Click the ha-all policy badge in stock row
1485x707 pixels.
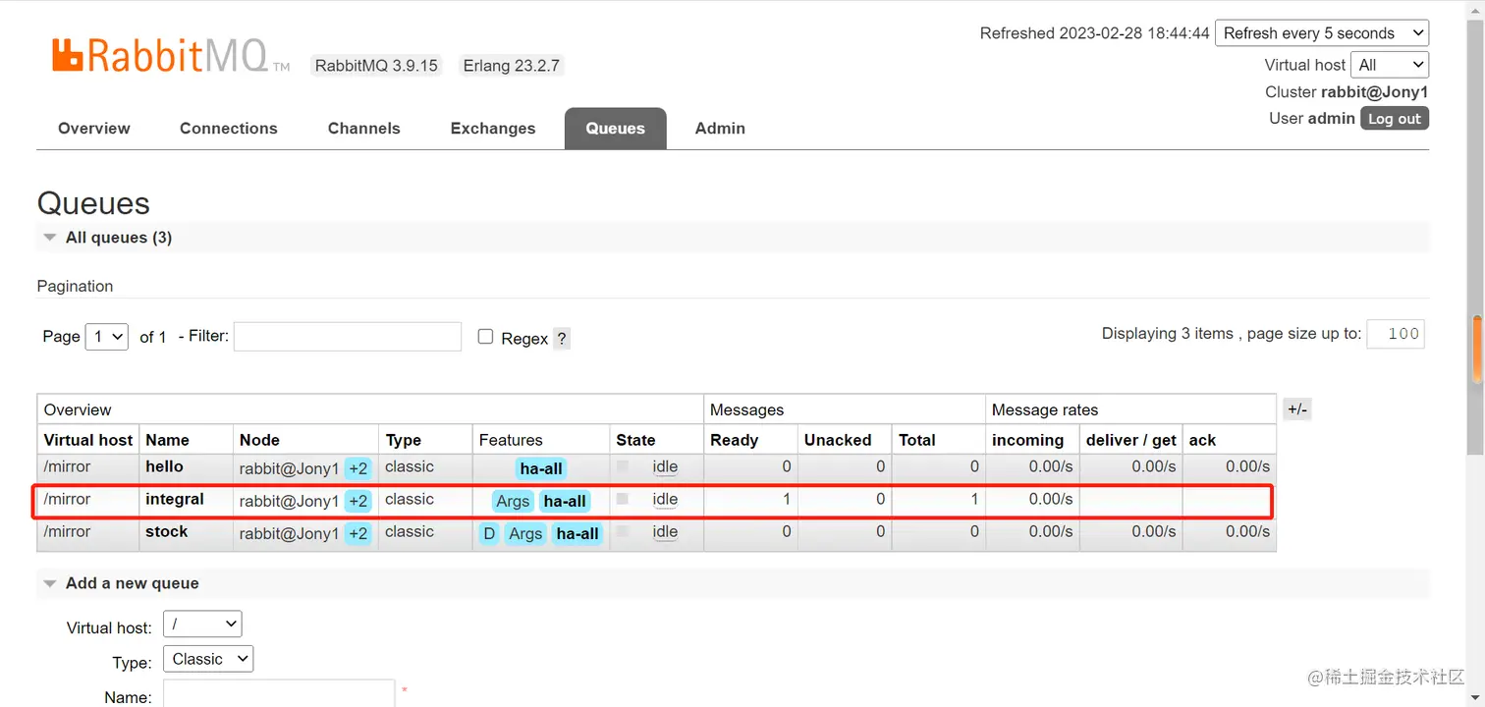pos(577,533)
